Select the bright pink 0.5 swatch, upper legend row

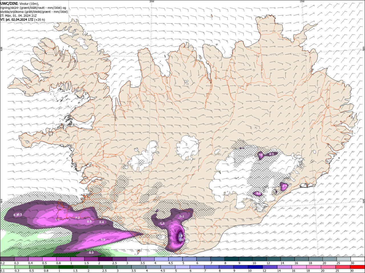click(49, 259)
